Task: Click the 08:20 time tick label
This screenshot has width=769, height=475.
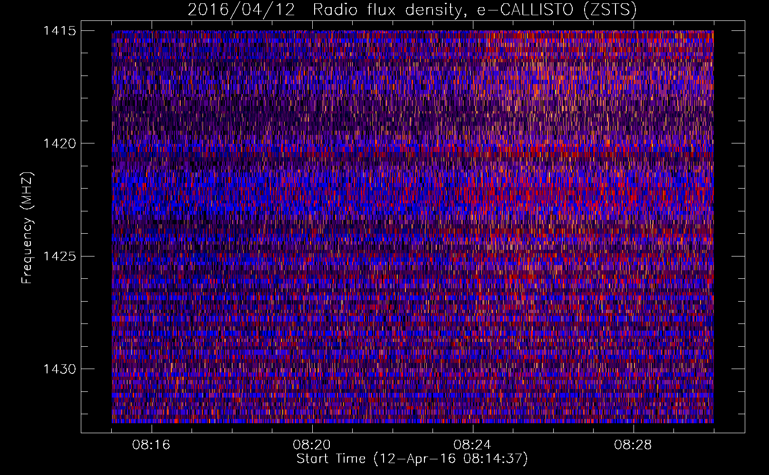Action: (312, 445)
